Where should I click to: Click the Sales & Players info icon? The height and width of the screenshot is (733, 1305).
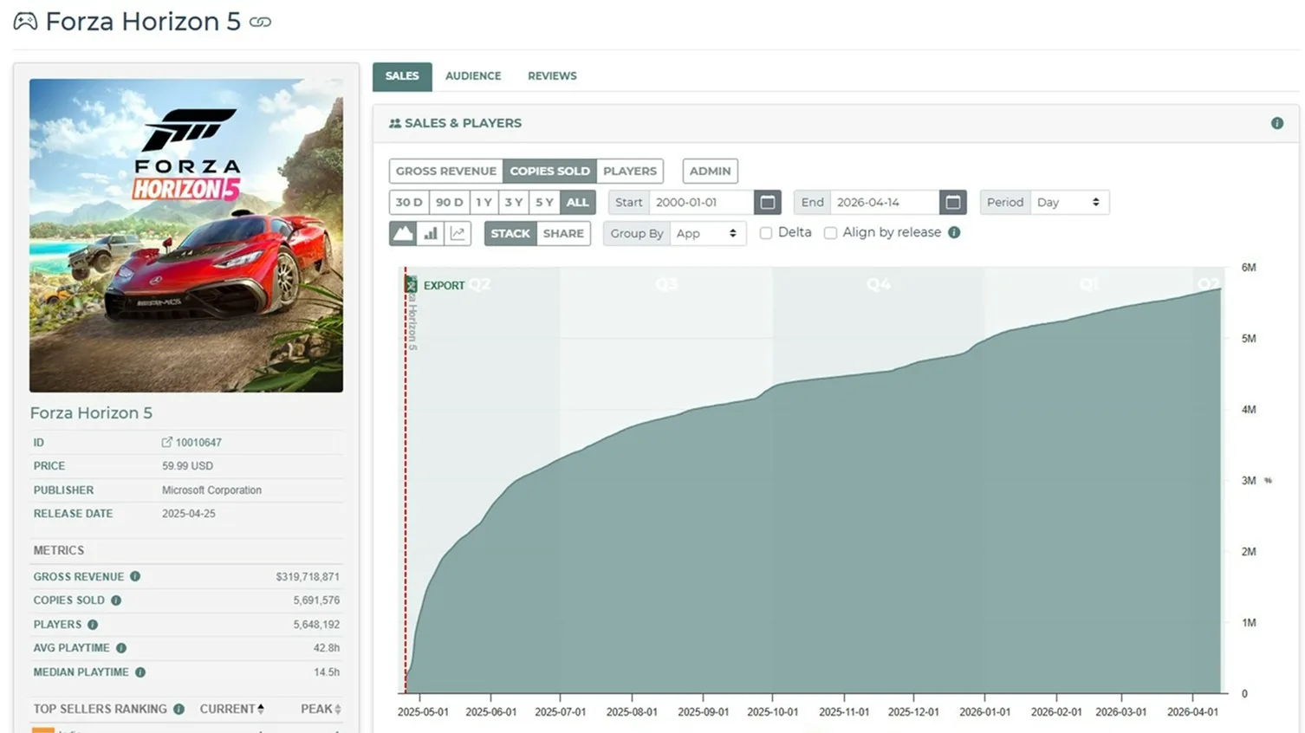pyautogui.click(x=1277, y=123)
